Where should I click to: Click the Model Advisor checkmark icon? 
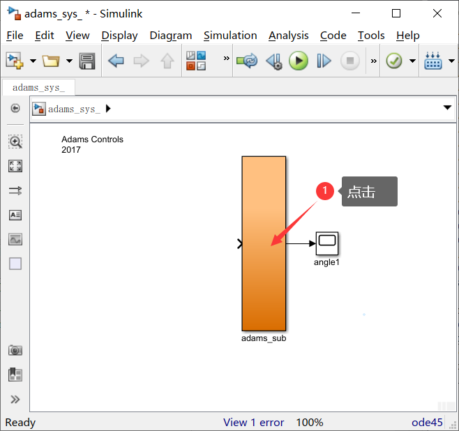[x=393, y=61]
